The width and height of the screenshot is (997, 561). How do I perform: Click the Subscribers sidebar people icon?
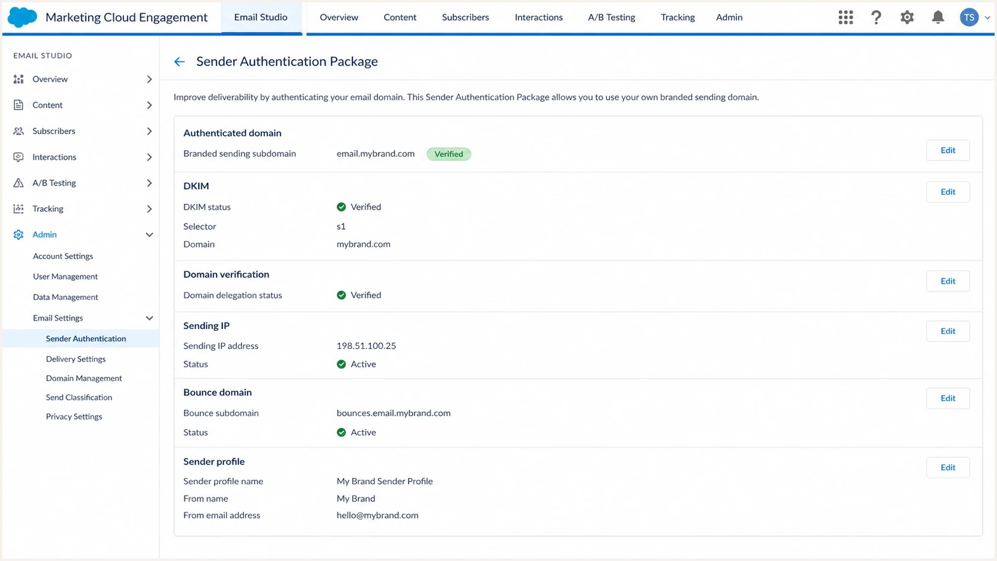18,131
